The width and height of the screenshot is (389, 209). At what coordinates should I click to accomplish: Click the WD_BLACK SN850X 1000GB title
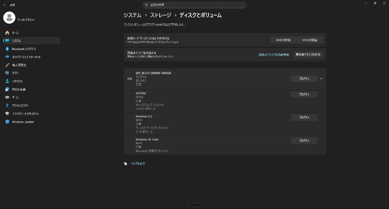(153, 73)
